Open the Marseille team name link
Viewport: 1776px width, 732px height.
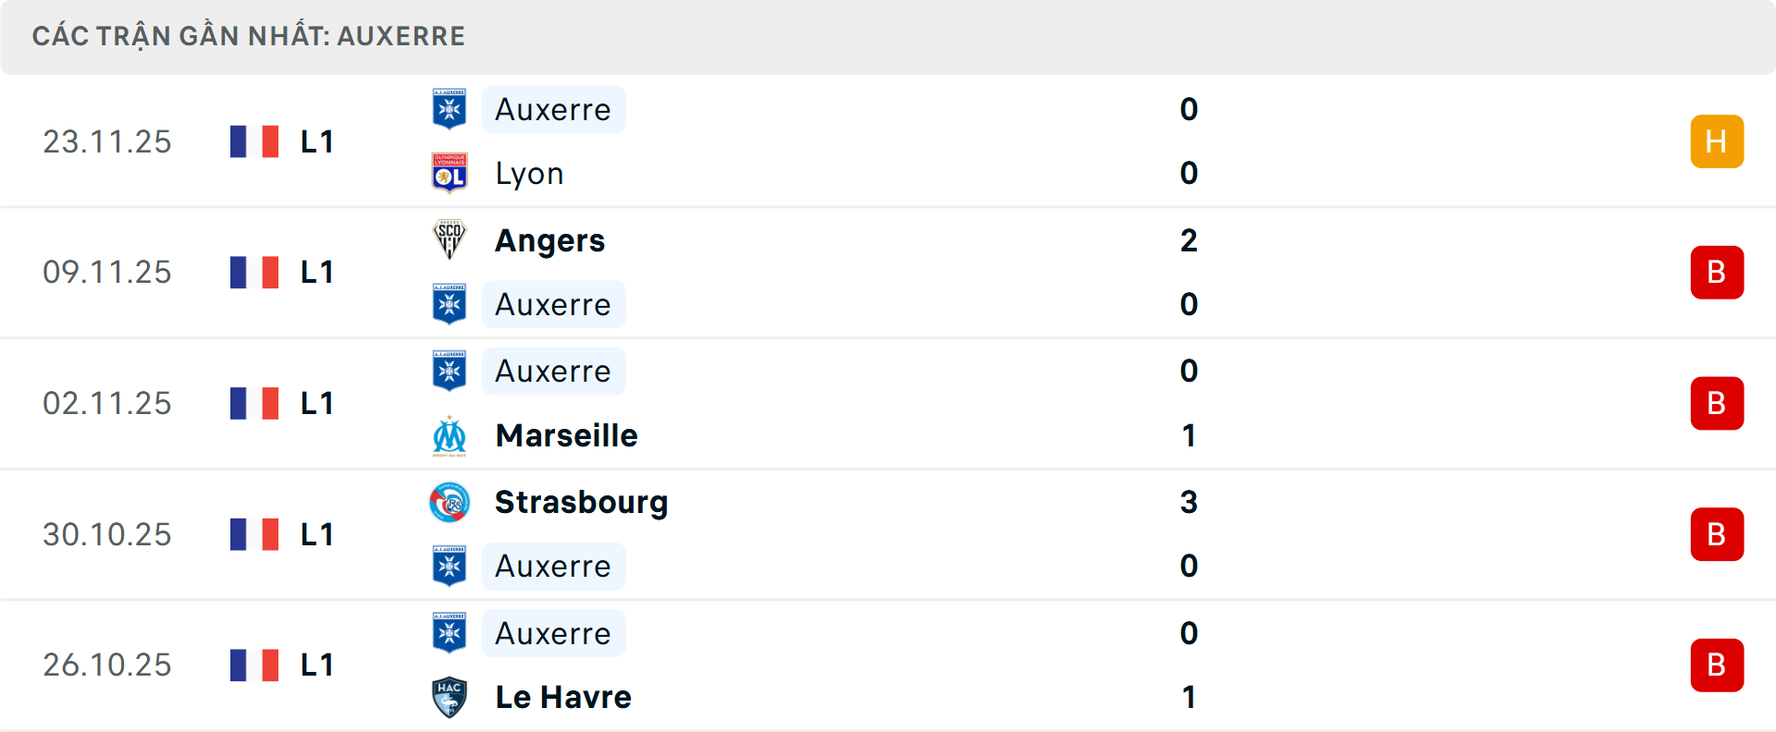click(566, 435)
